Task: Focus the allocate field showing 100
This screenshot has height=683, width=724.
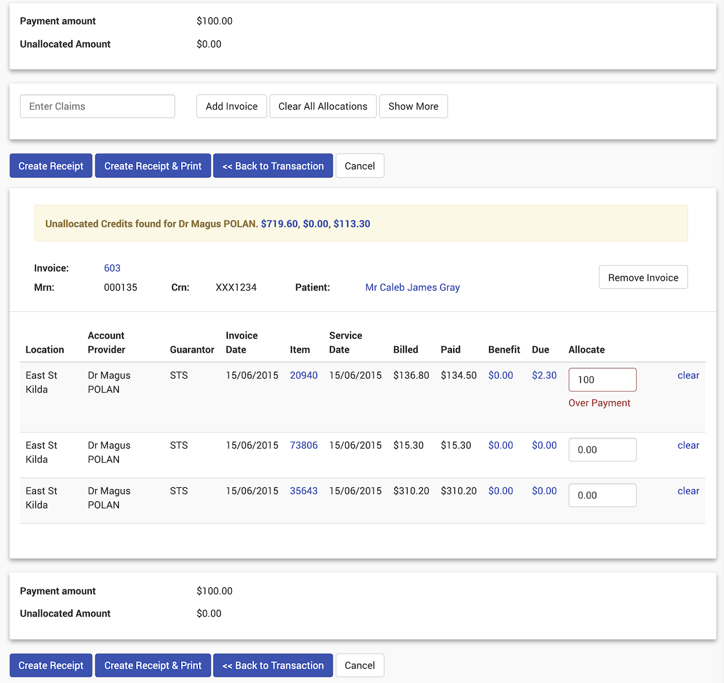Action: click(x=602, y=380)
